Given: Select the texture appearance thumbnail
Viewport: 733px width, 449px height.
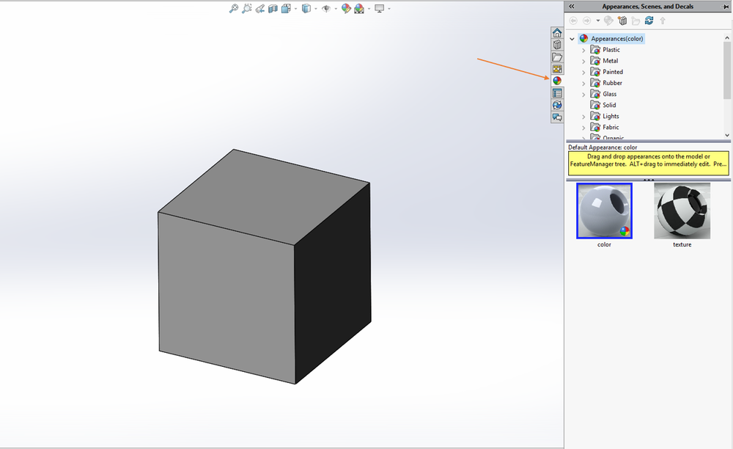Looking at the screenshot, I should coord(682,211).
